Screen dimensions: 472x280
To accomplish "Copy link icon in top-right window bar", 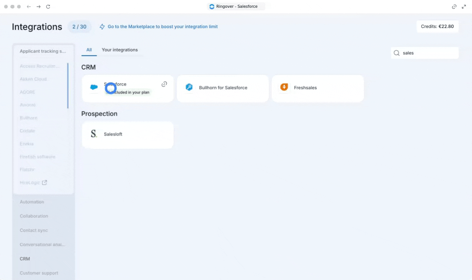I will (x=454, y=7).
